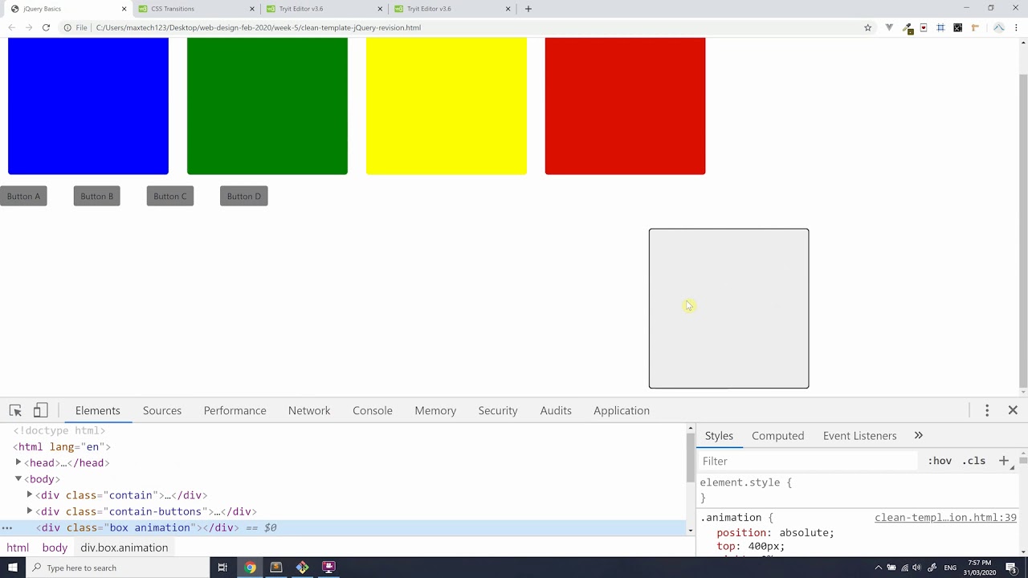Click the blue box
Screen dimensions: 1028x578
(88, 106)
